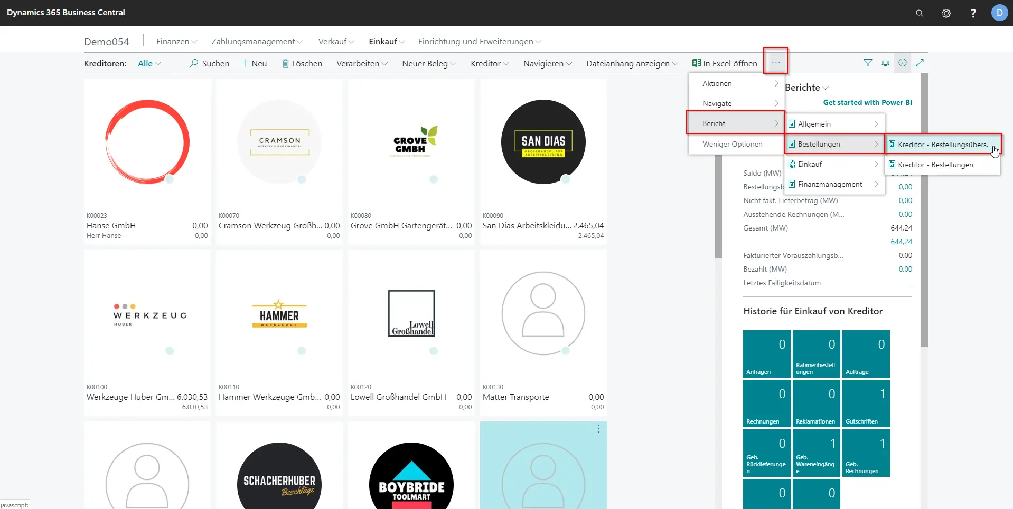Open the Rechnungen cue tile
Viewport: 1013px width, 509px height.
tap(766, 404)
